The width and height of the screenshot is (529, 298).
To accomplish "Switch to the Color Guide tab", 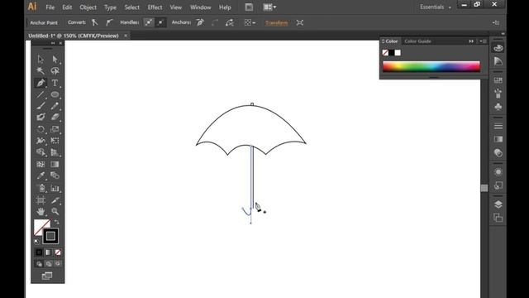I will click(x=417, y=41).
